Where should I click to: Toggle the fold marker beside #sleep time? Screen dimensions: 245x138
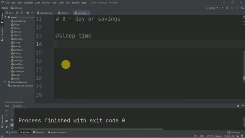coord(54,36)
